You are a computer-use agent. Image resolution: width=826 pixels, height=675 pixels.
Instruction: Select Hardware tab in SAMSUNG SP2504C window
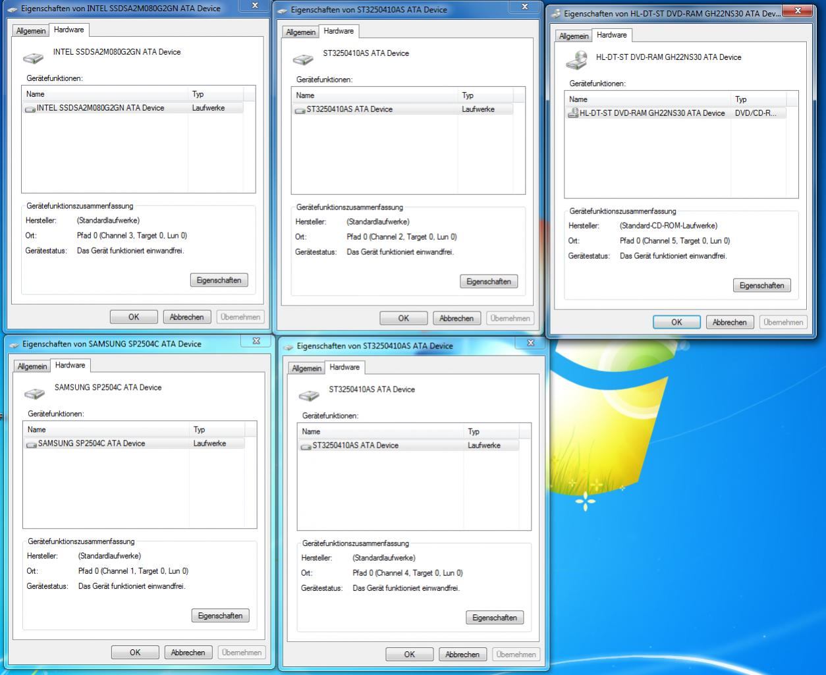coord(70,365)
